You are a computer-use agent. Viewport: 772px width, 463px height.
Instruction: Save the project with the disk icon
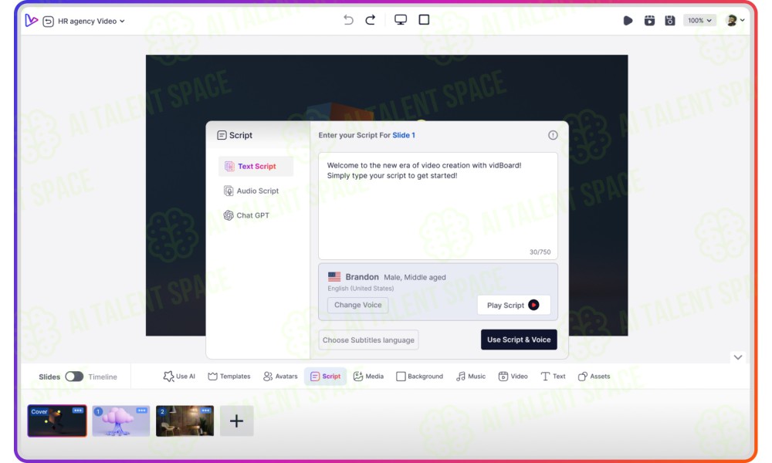pyautogui.click(x=669, y=21)
